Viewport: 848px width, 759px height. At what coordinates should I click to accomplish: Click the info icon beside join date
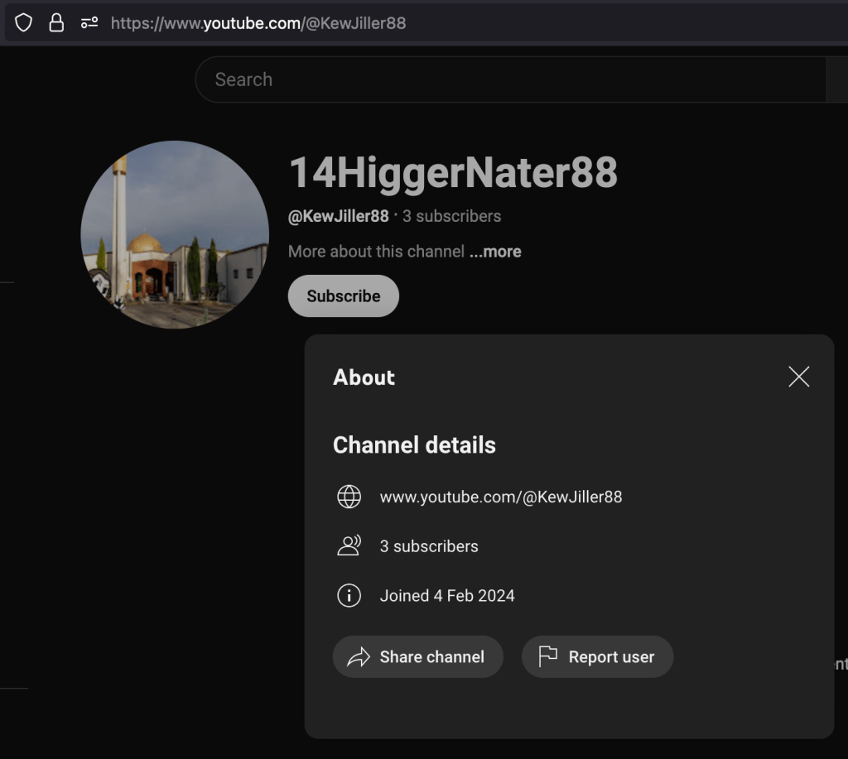[349, 596]
